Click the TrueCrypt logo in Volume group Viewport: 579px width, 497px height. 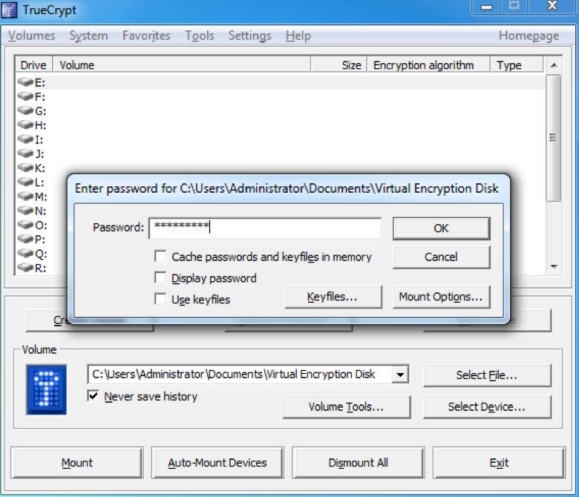(47, 389)
